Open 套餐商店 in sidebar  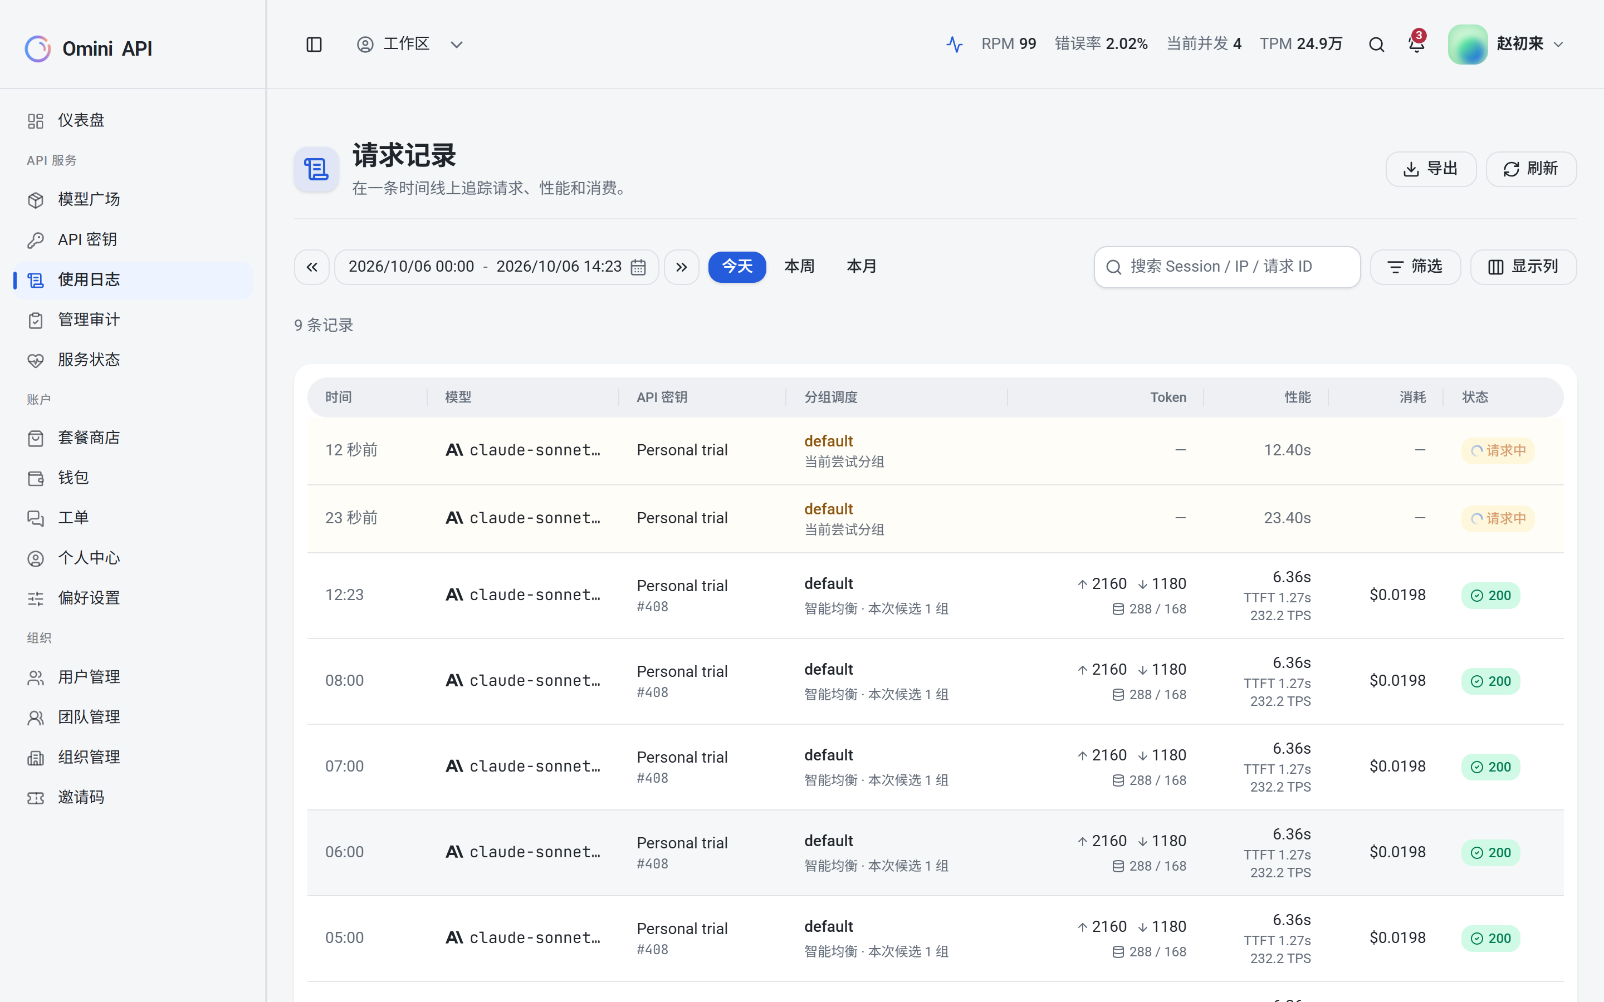tap(133, 438)
